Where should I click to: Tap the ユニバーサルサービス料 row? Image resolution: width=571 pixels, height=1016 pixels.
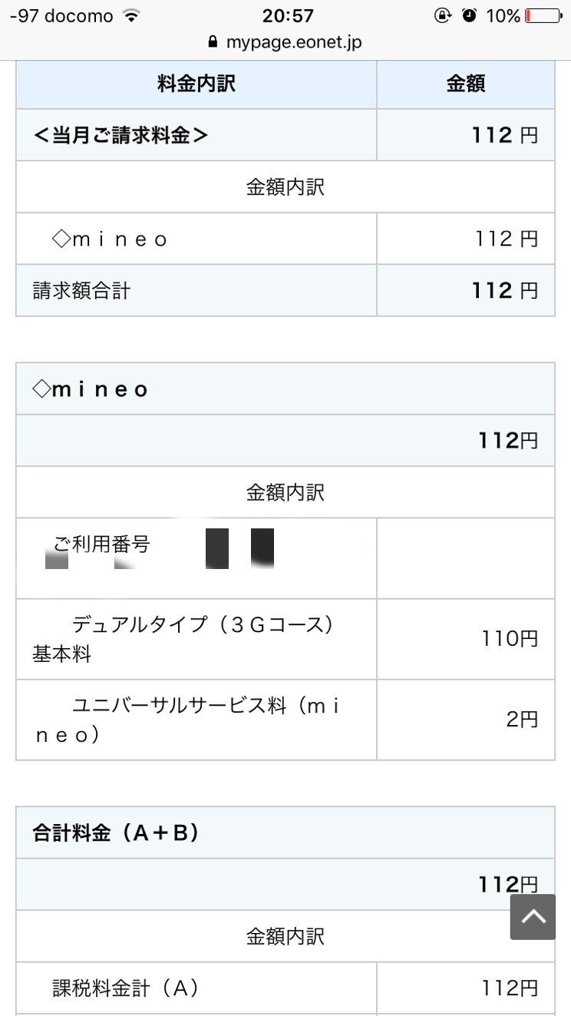[196, 720]
